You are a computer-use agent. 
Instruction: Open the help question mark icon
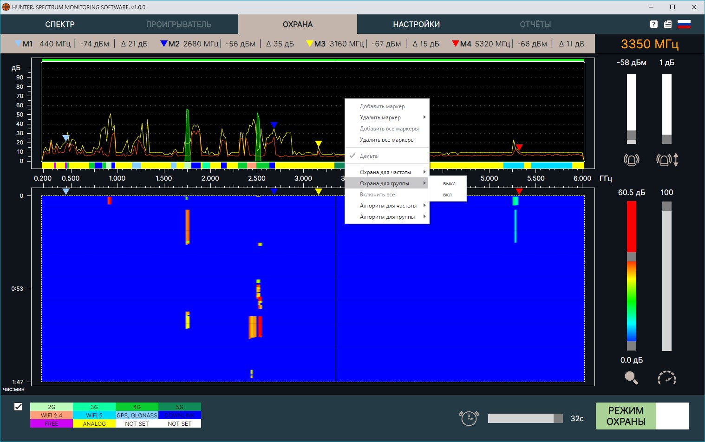coord(653,25)
